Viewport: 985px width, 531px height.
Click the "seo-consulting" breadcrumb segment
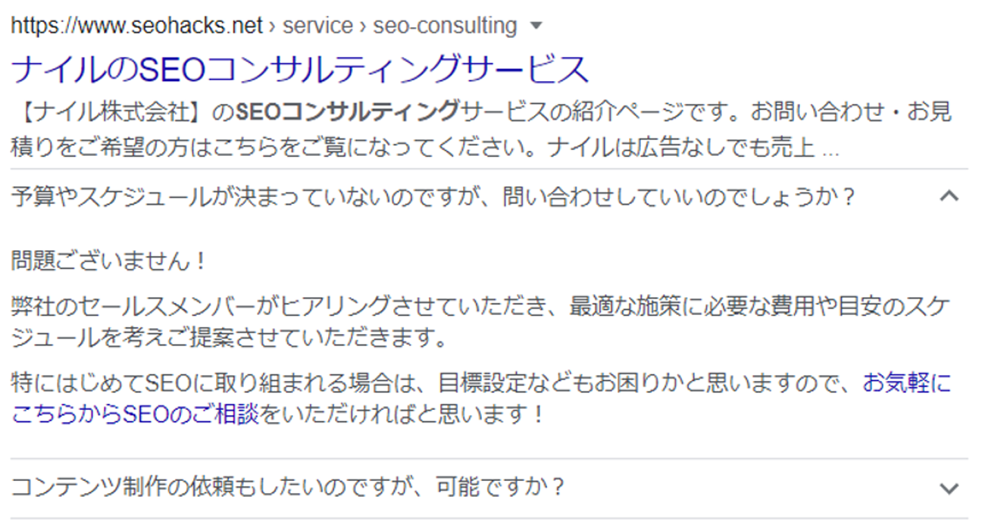pyautogui.click(x=445, y=26)
